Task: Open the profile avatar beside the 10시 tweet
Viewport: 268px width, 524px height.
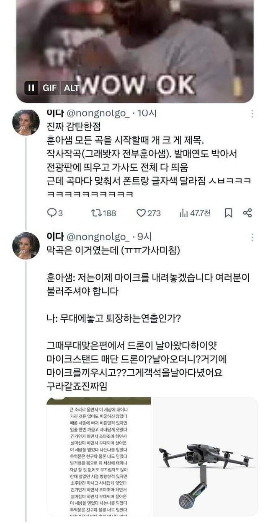Action: pyautogui.click(x=26, y=123)
